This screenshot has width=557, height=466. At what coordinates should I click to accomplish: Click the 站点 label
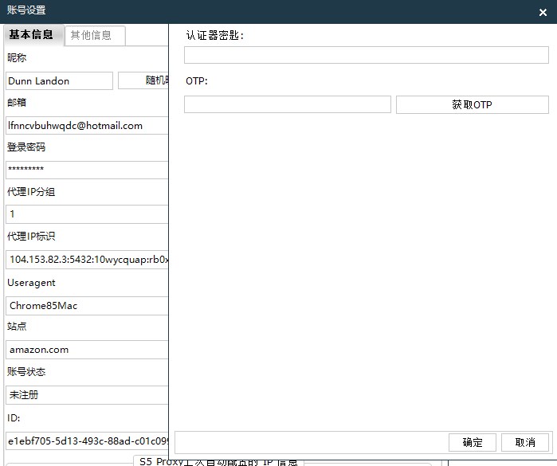coord(17,326)
